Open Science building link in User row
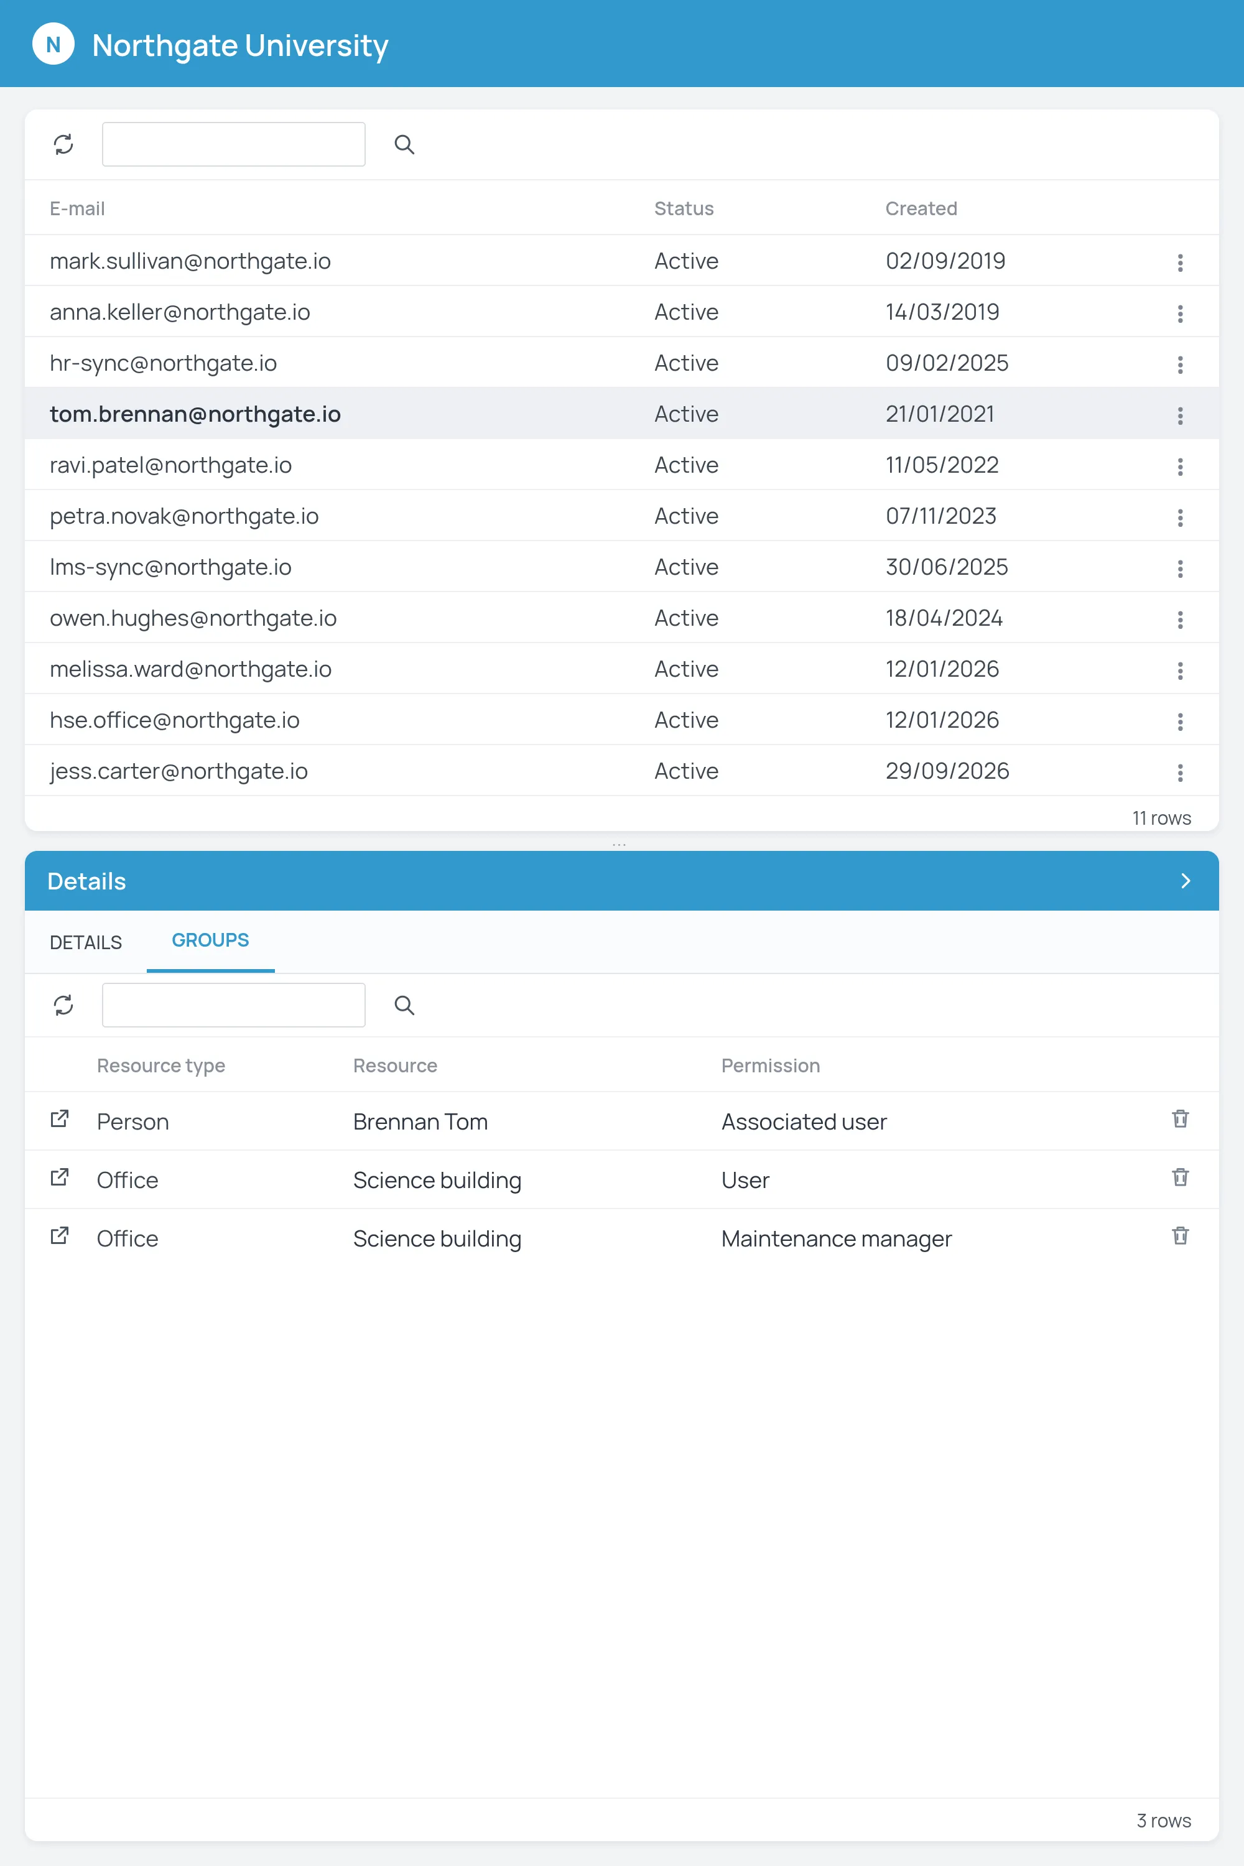 click(x=60, y=1177)
